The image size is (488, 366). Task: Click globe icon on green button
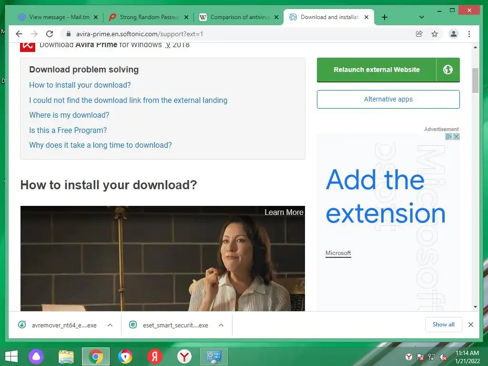point(448,70)
